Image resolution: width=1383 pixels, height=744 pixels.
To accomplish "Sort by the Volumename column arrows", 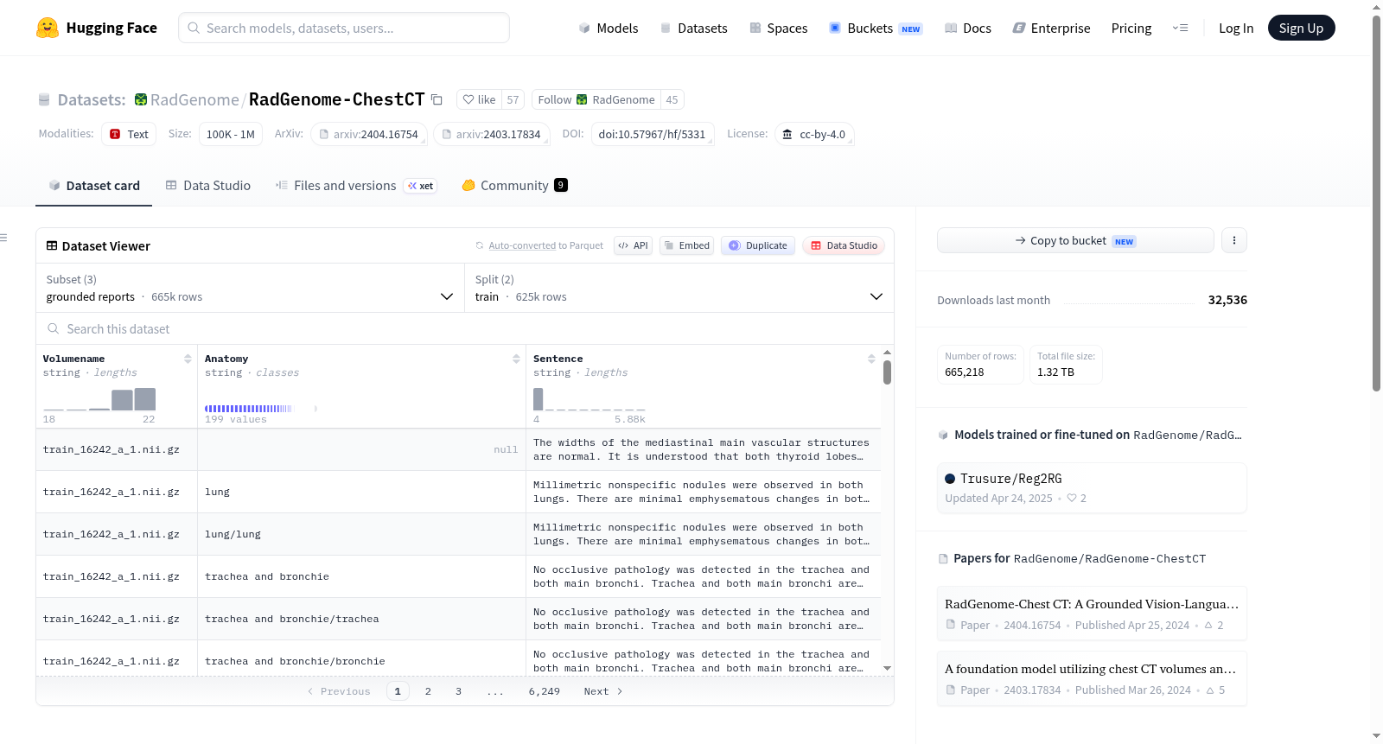I will [x=188, y=359].
